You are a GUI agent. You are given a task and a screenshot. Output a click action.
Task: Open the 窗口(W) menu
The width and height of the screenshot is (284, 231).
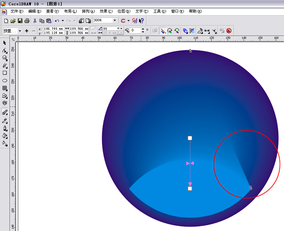177,11
